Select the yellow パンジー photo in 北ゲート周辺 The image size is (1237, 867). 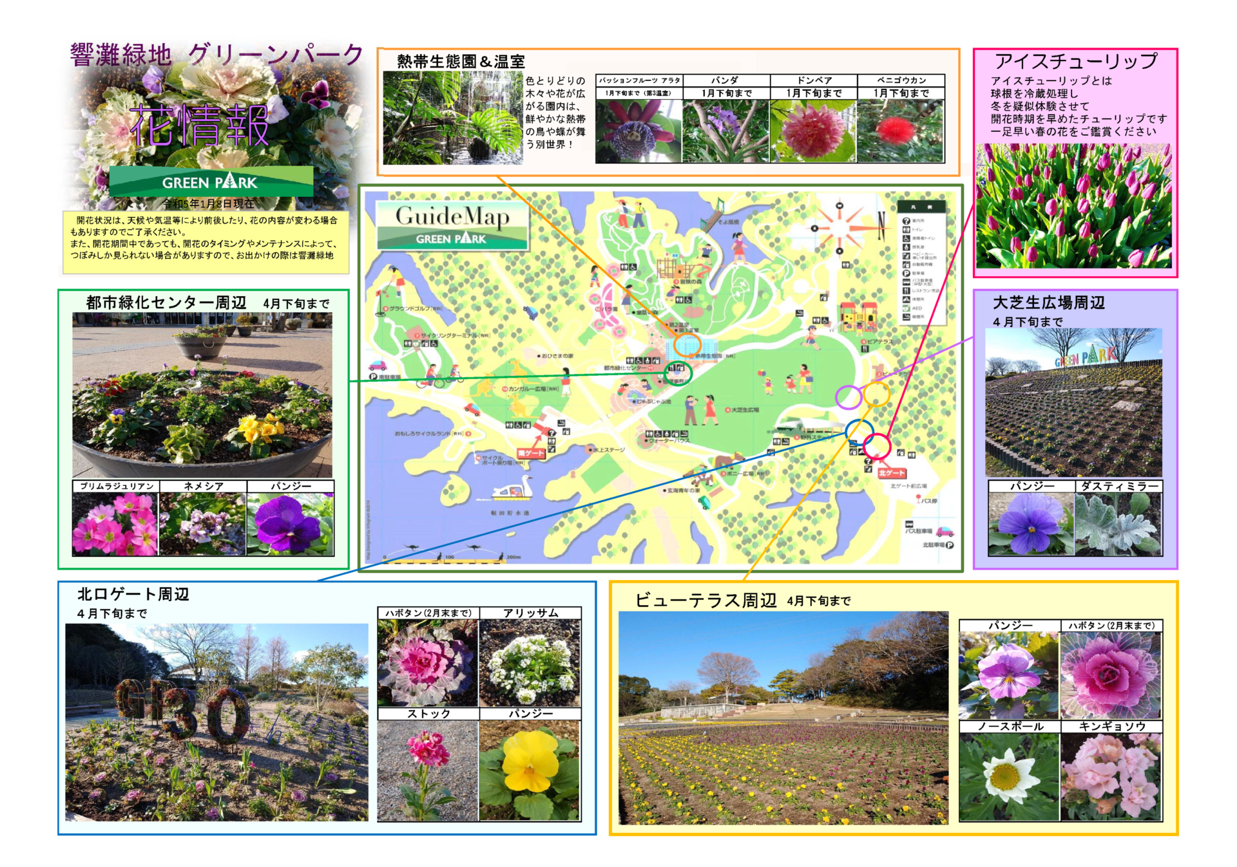[x=530, y=770]
